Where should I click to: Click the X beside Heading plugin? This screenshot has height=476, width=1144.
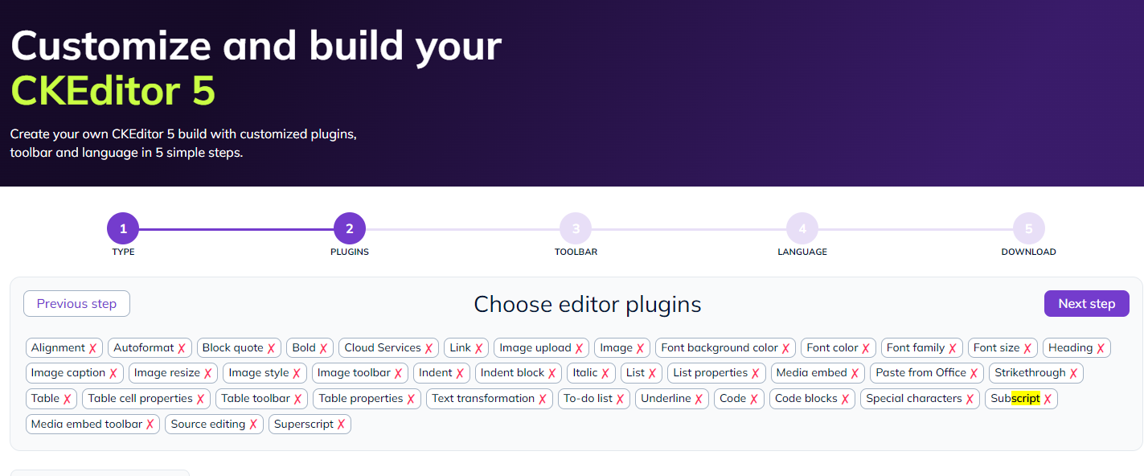click(1101, 348)
